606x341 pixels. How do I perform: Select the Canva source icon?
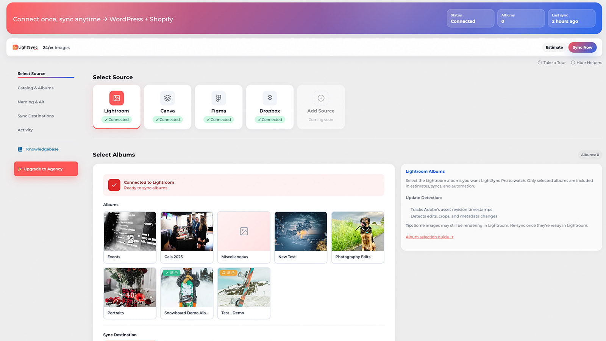(x=167, y=98)
